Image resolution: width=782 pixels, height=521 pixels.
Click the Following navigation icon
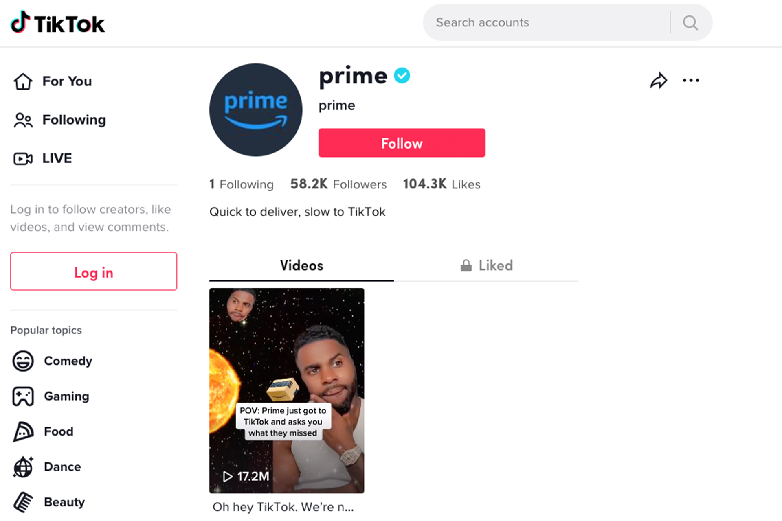click(x=23, y=119)
